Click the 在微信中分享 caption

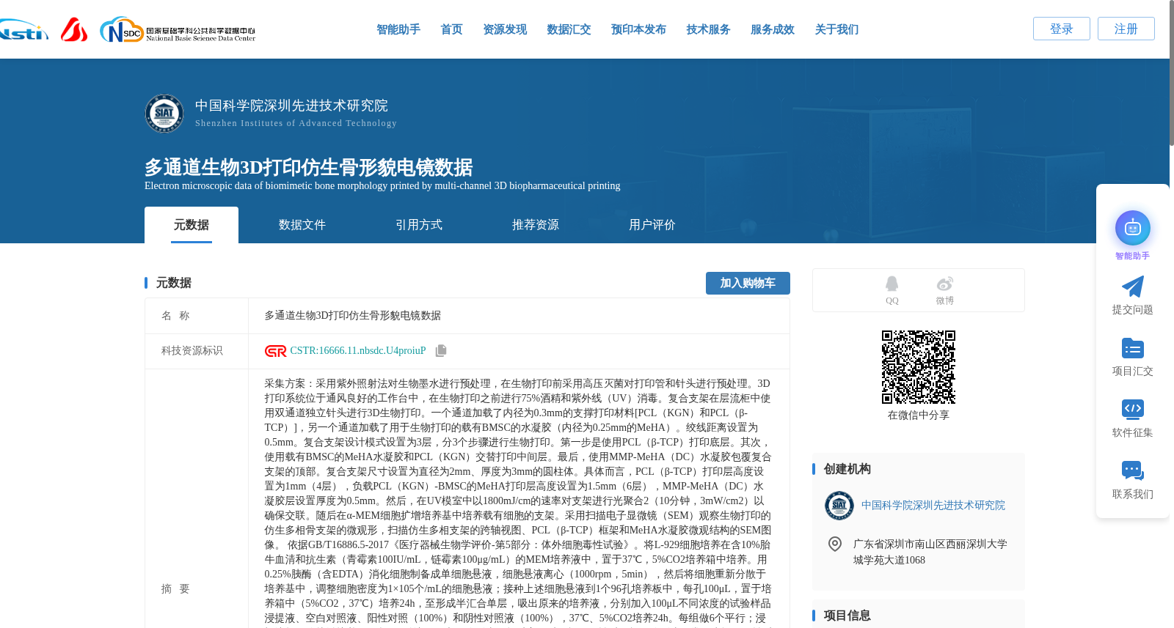[918, 415]
